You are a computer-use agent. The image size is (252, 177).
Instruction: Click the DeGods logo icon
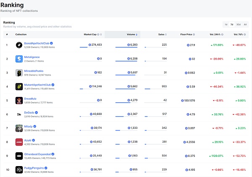click(x=19, y=114)
